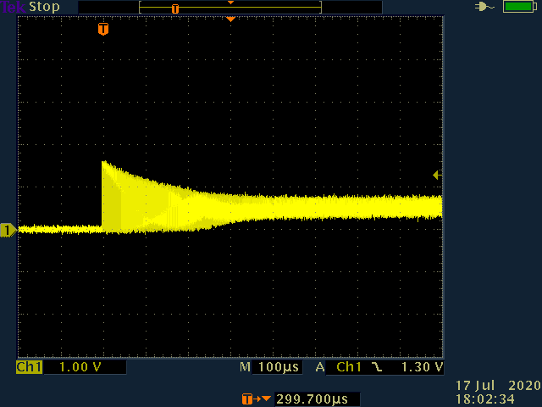Click the green battery indicator
The height and width of the screenshot is (407, 542).
tap(519, 7)
